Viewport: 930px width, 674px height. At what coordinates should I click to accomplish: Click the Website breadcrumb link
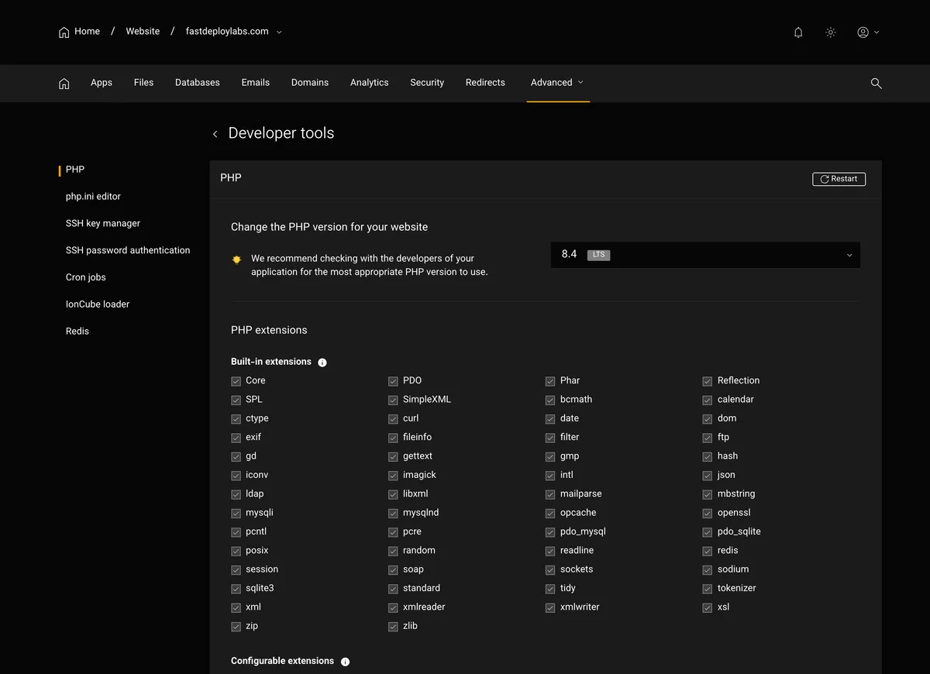tap(143, 32)
